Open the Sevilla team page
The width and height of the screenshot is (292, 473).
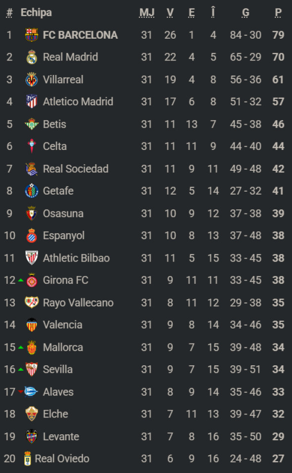(x=58, y=370)
